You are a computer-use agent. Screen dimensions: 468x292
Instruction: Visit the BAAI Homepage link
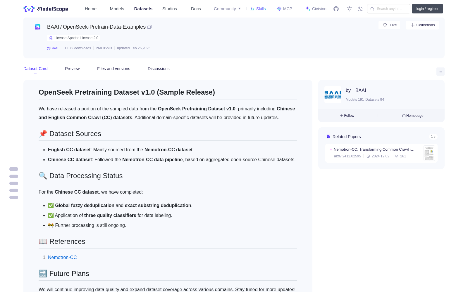(x=413, y=116)
